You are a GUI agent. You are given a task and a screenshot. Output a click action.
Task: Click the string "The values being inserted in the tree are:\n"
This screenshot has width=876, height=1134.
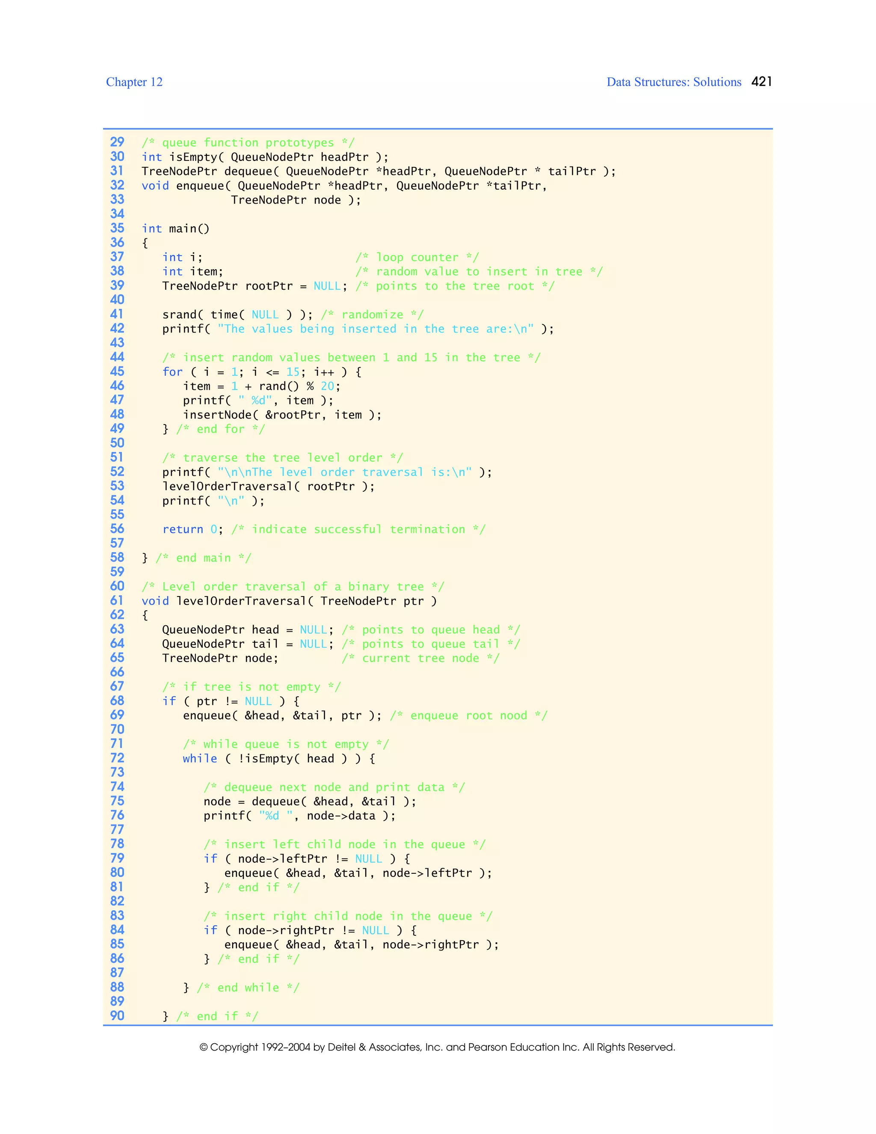(x=375, y=329)
